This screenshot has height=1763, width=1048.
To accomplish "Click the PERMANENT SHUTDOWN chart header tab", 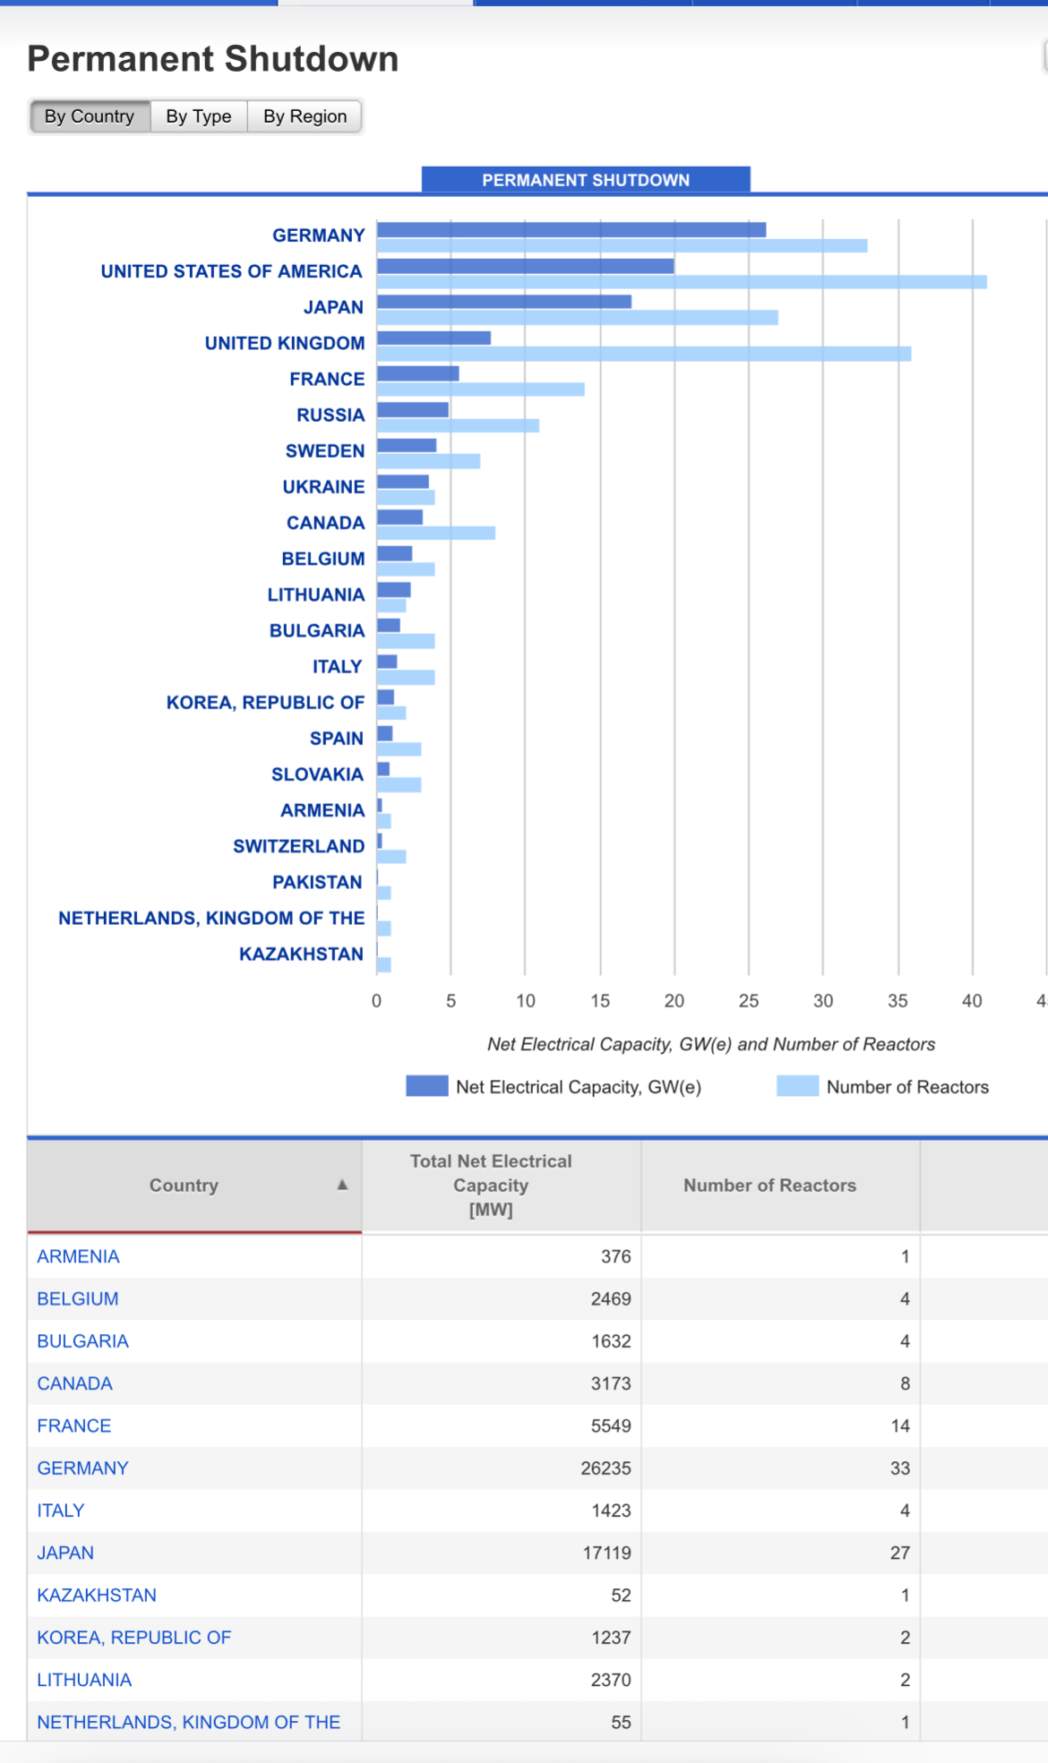I will 586,180.
